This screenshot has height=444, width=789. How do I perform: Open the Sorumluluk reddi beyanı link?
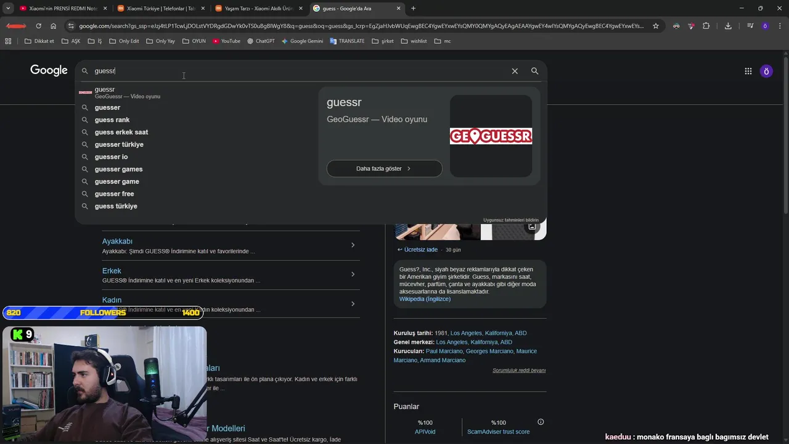click(519, 371)
